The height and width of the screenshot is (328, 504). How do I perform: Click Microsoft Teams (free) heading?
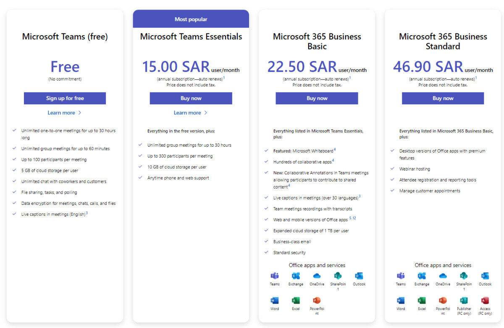[x=65, y=36]
